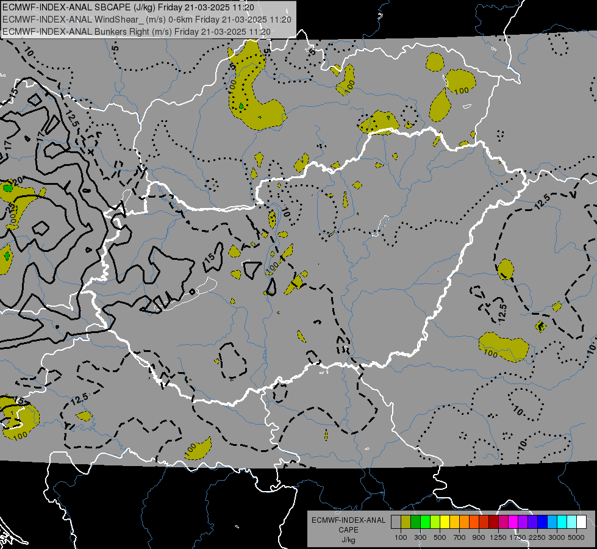Select the pure blue legend swatch

coord(543,522)
